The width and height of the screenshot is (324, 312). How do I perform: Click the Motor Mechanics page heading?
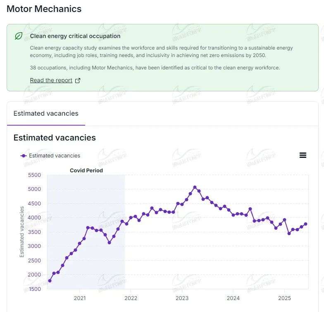coord(44,9)
